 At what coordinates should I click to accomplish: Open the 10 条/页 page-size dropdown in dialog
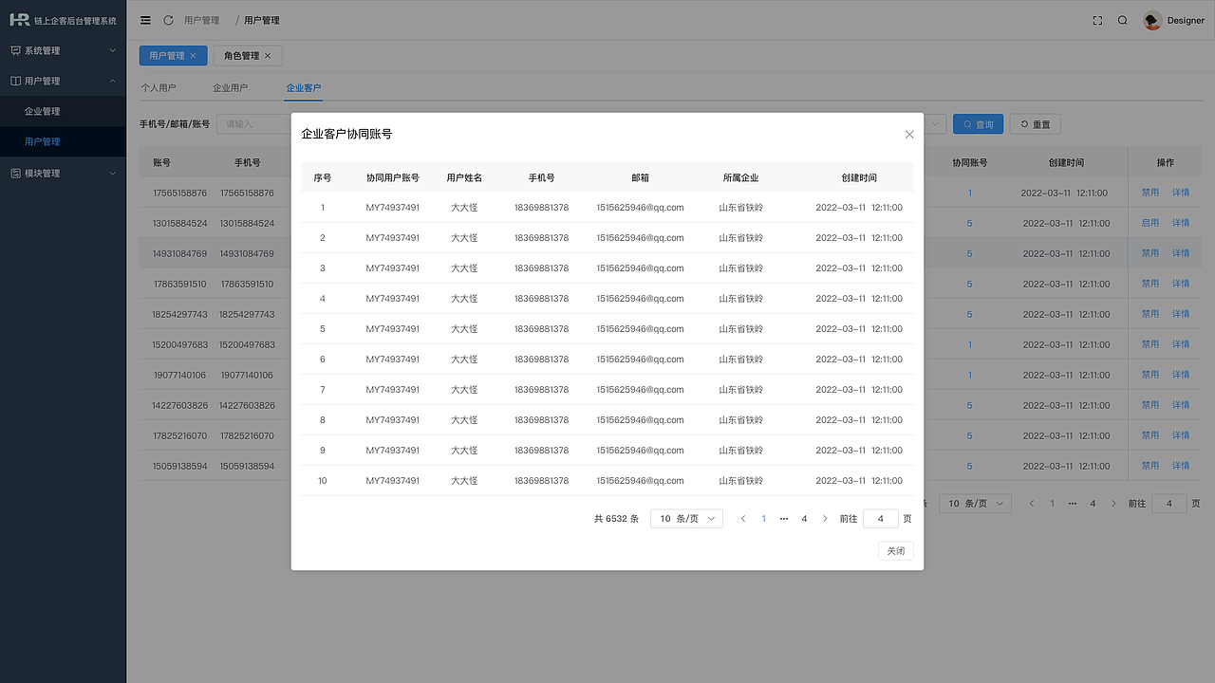pos(685,518)
